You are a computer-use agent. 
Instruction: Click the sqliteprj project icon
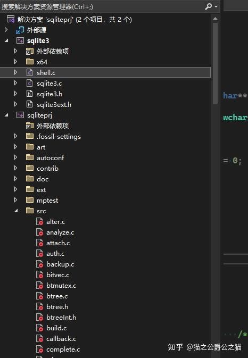tap(20, 115)
